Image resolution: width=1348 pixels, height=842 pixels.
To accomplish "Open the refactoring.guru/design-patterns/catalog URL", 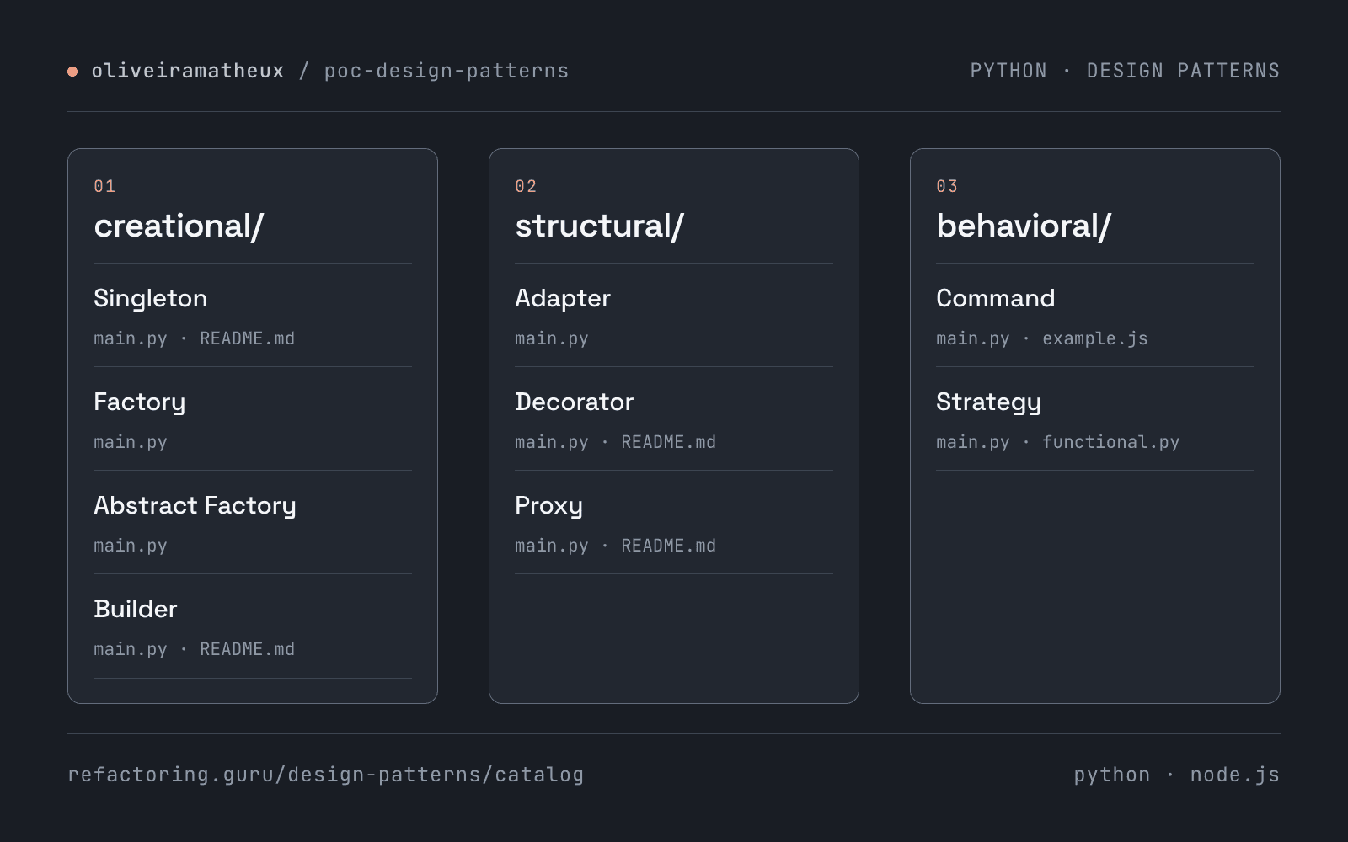I will tap(326, 775).
